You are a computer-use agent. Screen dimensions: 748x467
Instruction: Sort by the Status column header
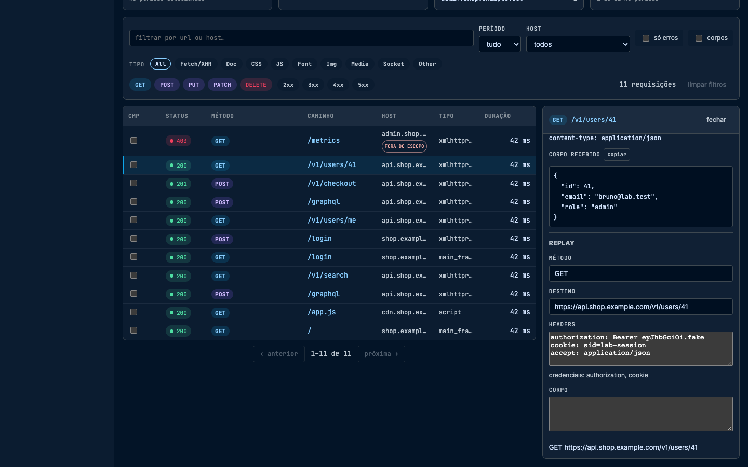pos(177,116)
